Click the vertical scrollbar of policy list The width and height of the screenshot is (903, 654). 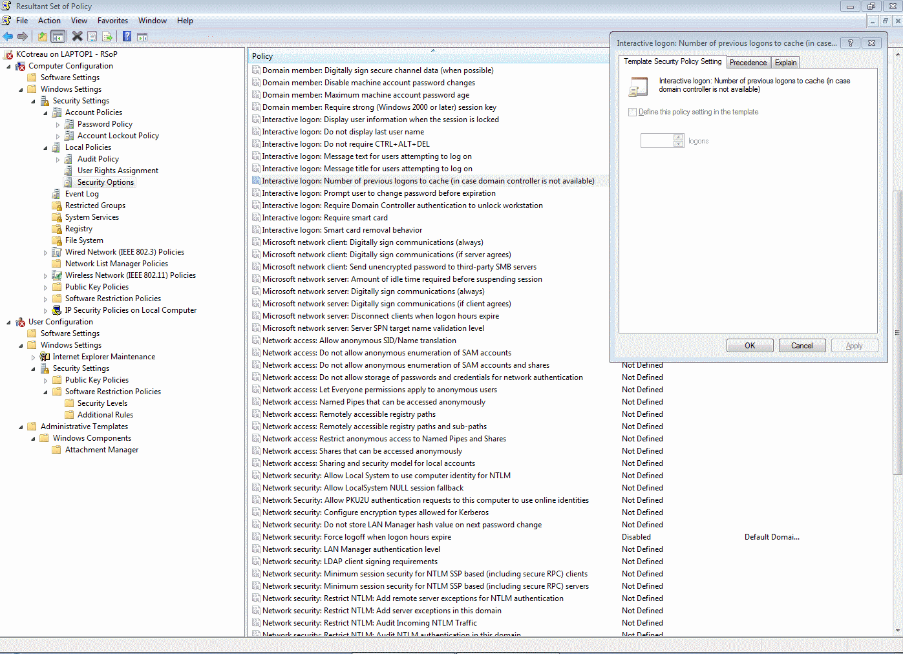[x=898, y=333]
